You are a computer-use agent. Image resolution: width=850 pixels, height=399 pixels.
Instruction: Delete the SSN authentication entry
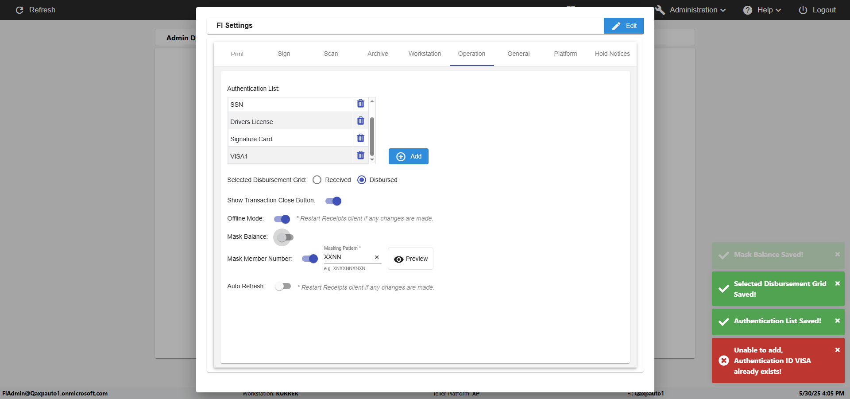click(360, 104)
